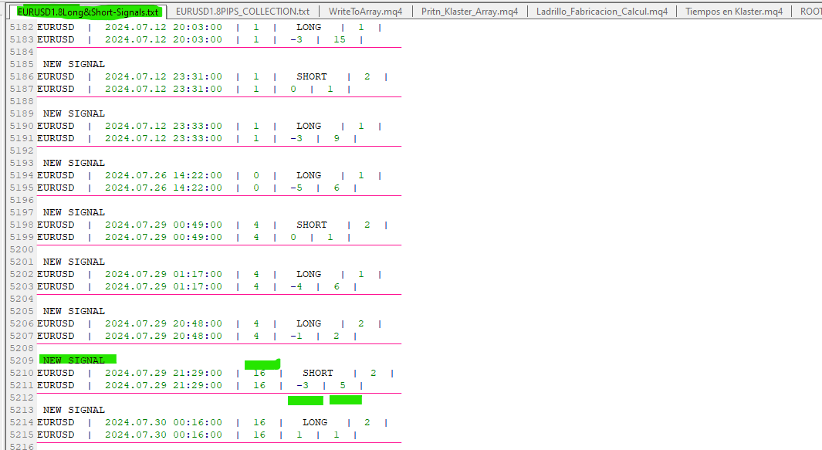
Task: Click timestamp 2024.07.29 00:49:00 on line 5198
Action: (164, 225)
